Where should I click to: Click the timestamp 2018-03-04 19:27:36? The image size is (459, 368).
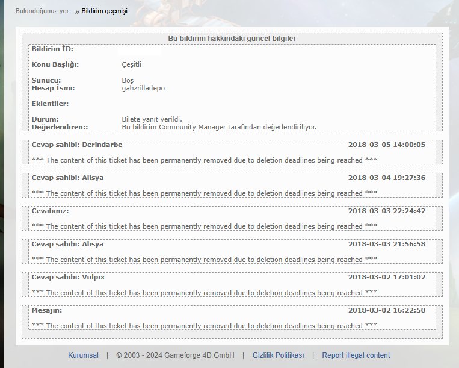point(386,178)
